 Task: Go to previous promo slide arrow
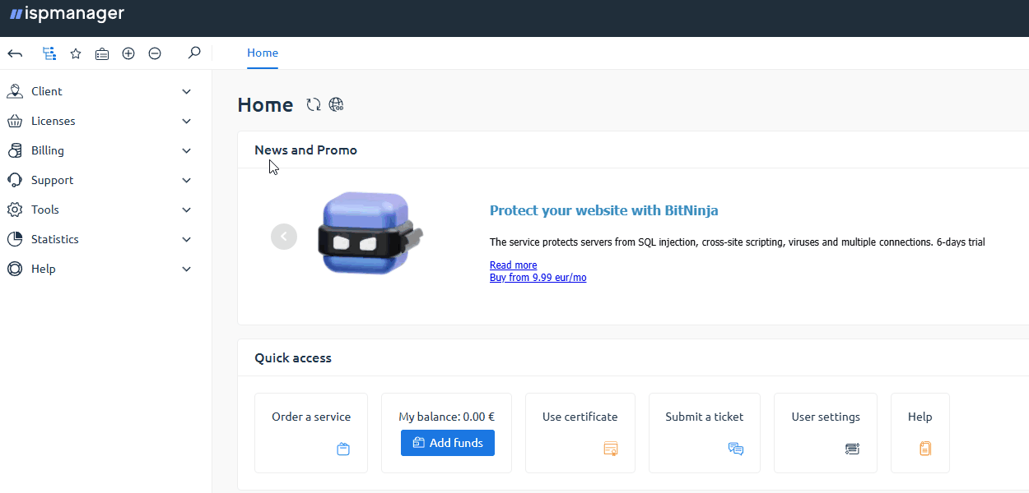[284, 237]
